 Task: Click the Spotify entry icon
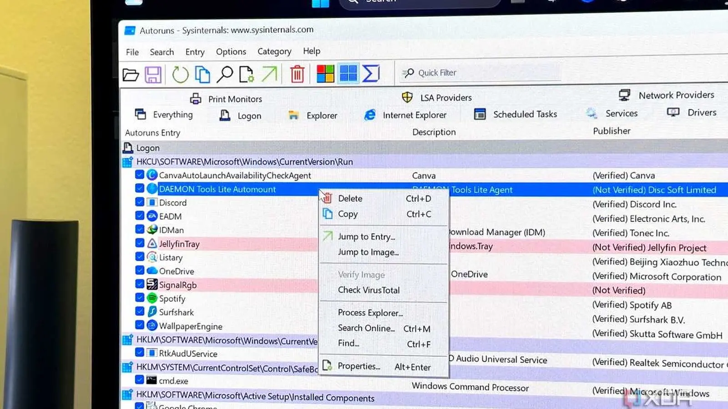(x=152, y=298)
